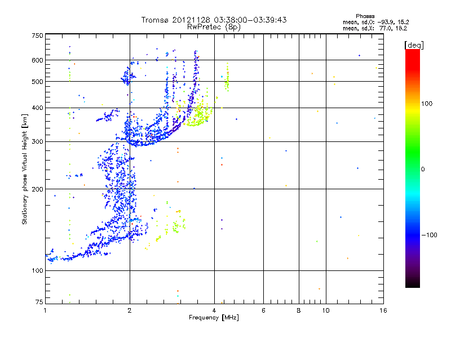Click the x-axis label '2'
451x338 pixels.
(130, 310)
